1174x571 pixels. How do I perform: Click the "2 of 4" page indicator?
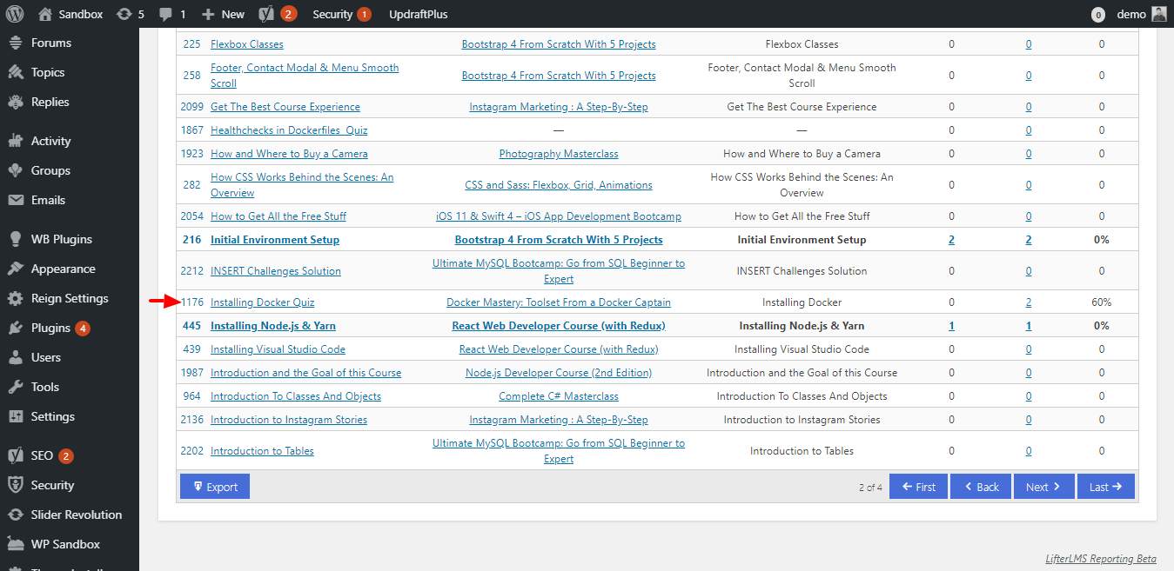(870, 488)
